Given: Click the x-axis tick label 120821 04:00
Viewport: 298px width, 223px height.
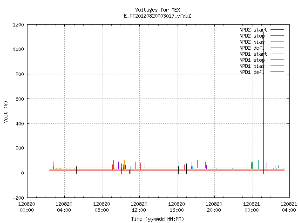Looking at the screenshot, I should pyautogui.click(x=289, y=207).
